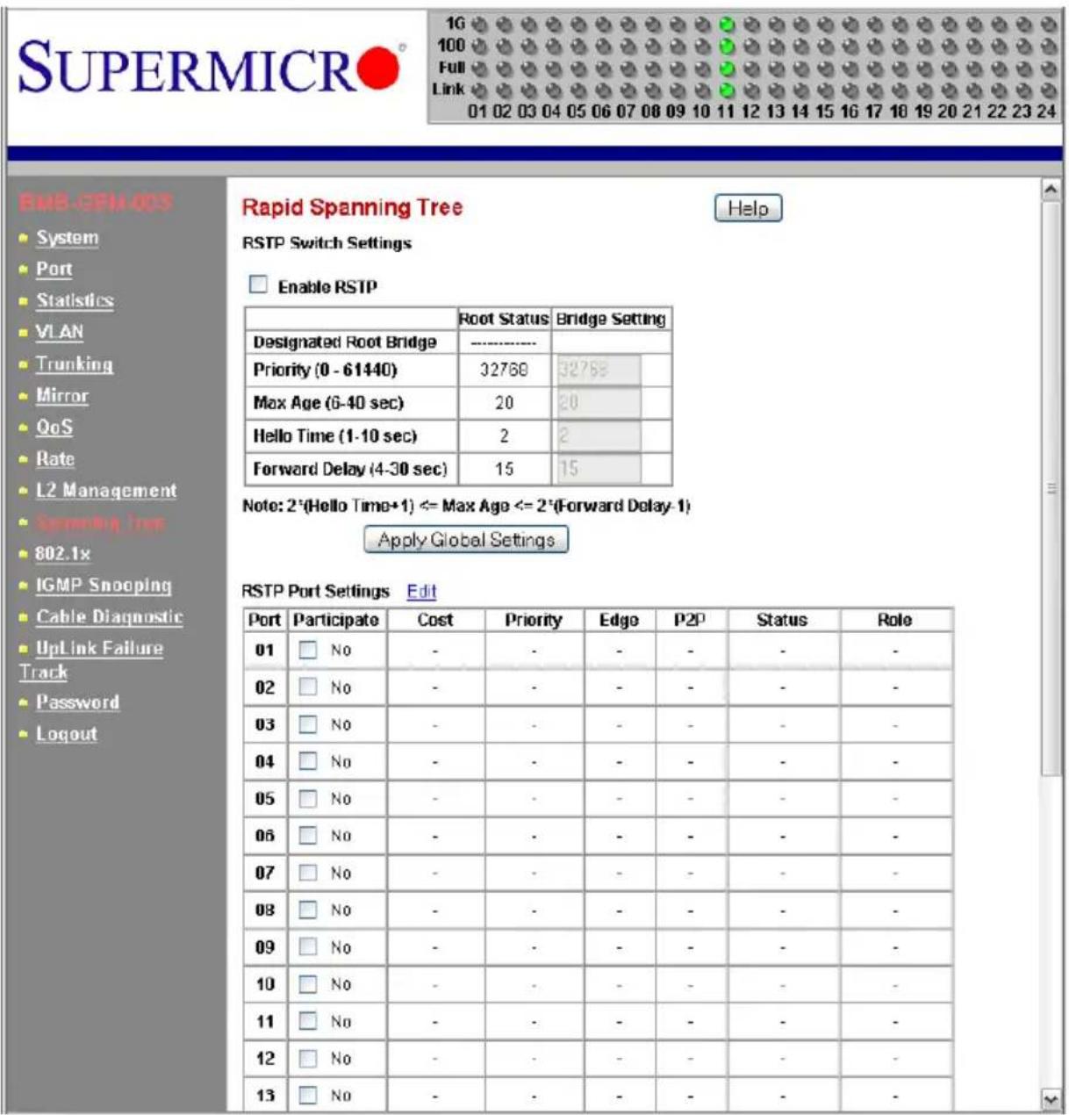Screen dimensions: 1069x1115
Task: Open the Rate menu item
Action: (55, 459)
